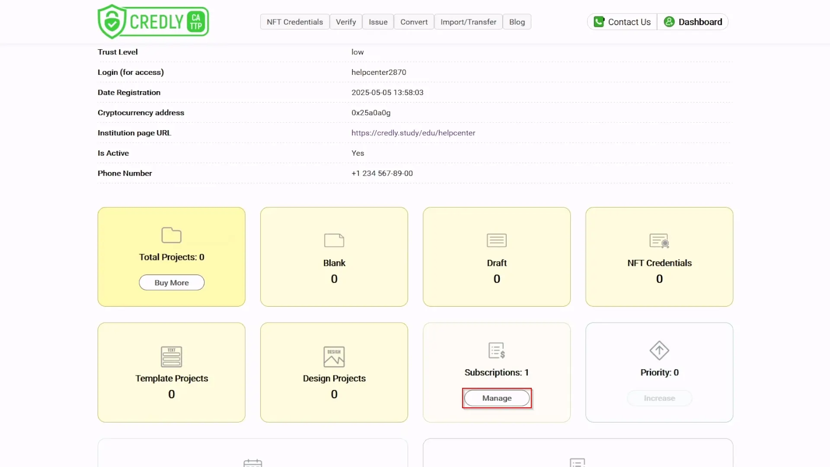
Task: Click the Institution page URL label
Action: click(x=134, y=133)
